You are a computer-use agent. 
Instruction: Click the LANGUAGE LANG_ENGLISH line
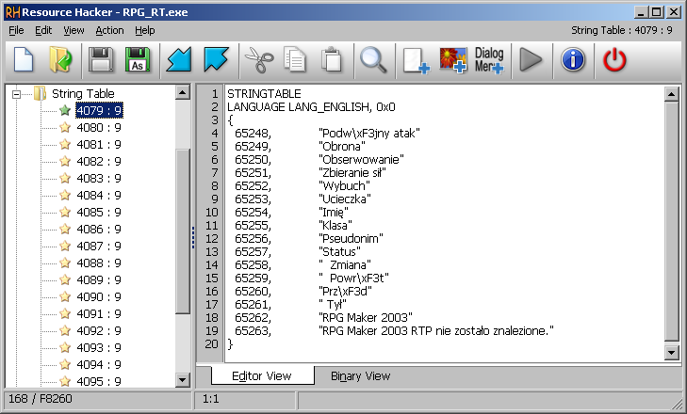[x=311, y=107]
